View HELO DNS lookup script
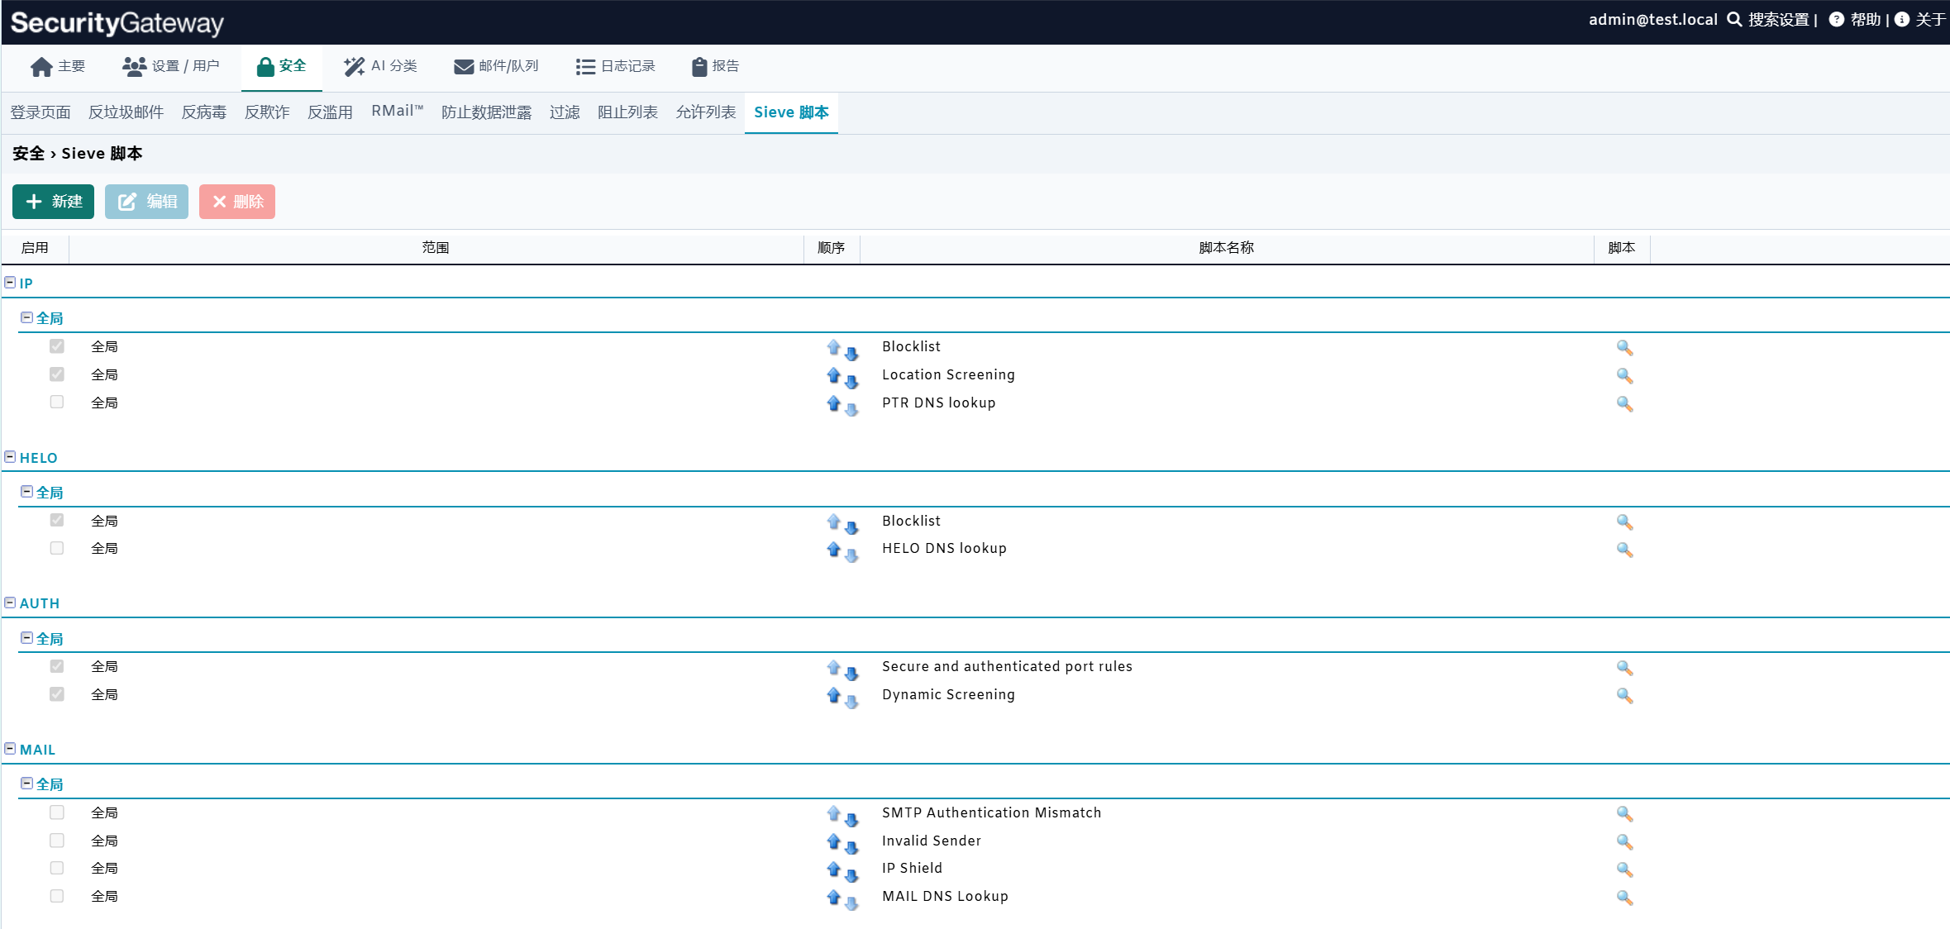This screenshot has width=1950, height=929. [x=1624, y=549]
